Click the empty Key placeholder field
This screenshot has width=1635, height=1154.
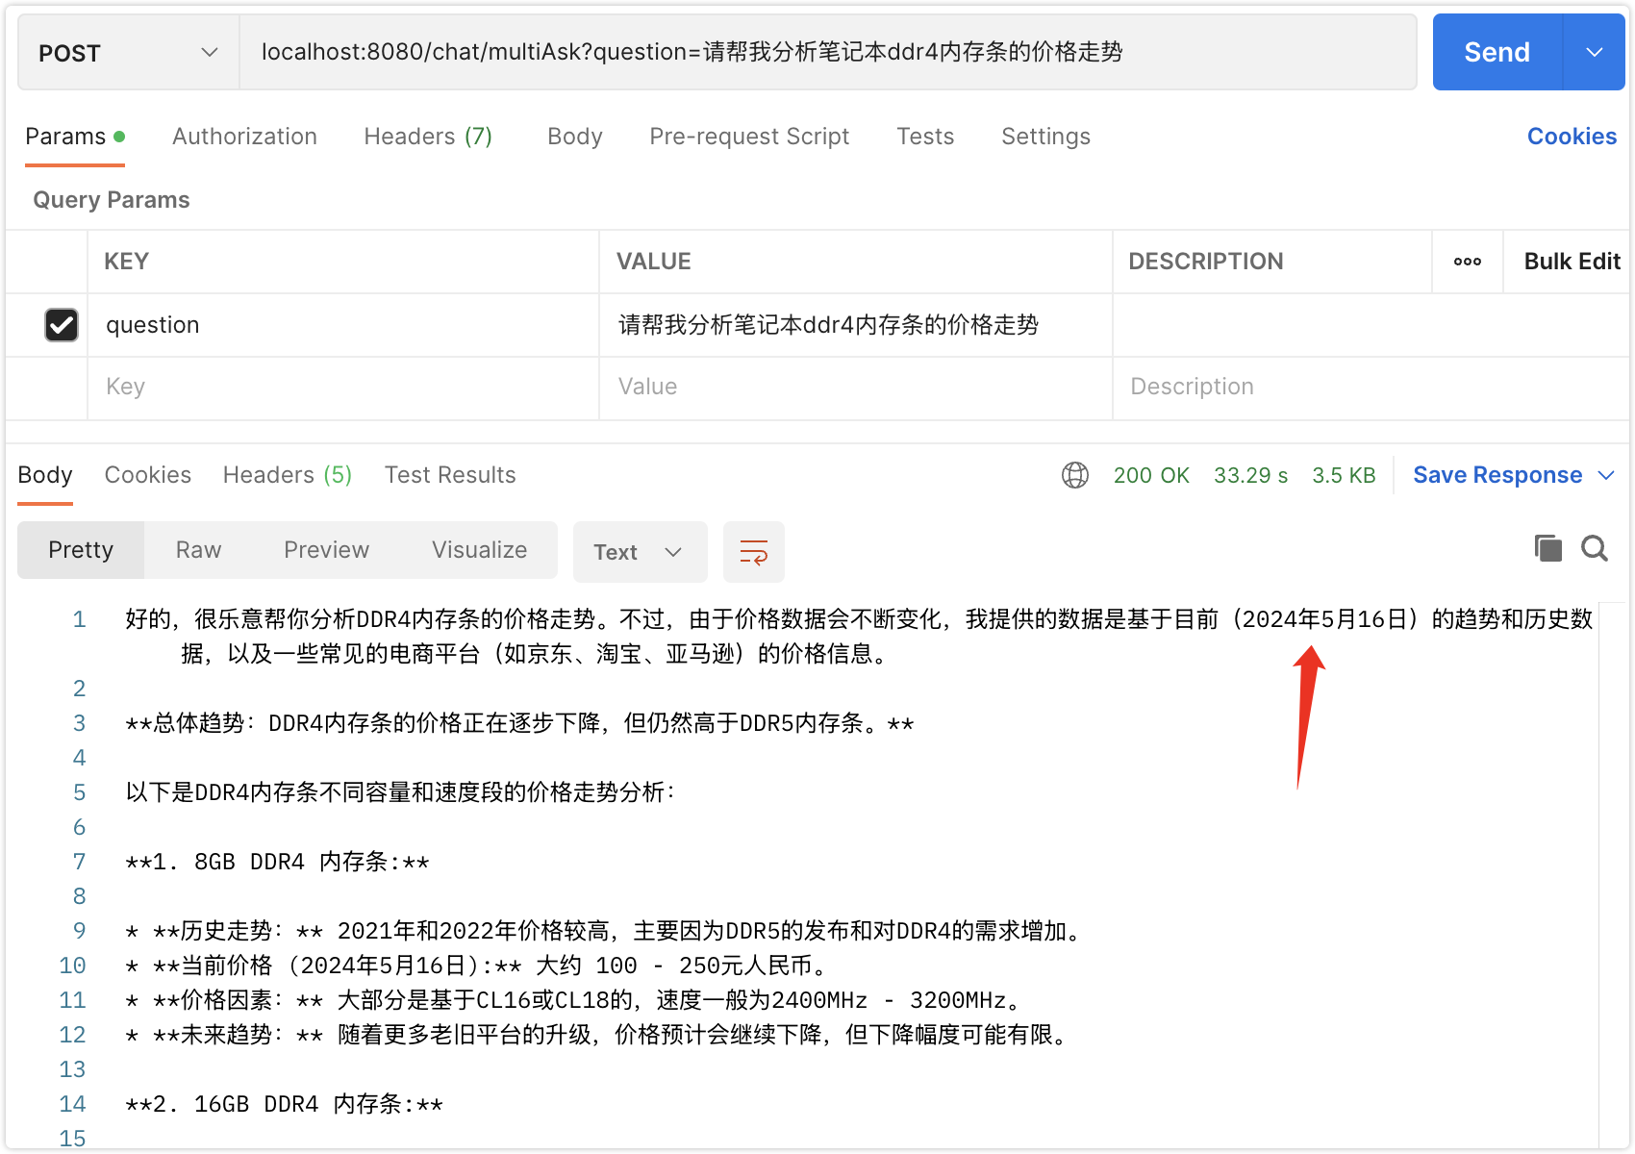click(343, 388)
